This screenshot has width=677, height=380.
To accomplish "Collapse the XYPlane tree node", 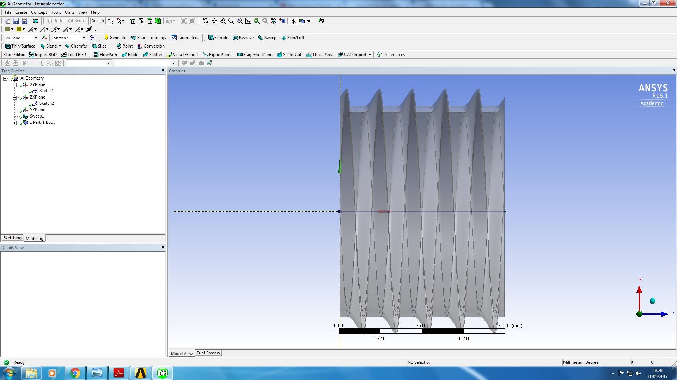I will point(15,84).
